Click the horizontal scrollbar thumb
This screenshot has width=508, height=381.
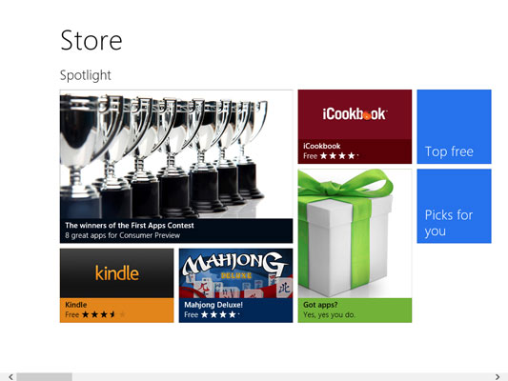[45, 377]
